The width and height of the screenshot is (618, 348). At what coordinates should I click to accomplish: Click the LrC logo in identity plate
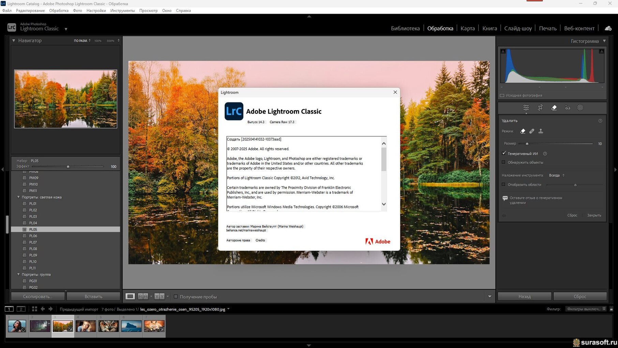[12, 27]
